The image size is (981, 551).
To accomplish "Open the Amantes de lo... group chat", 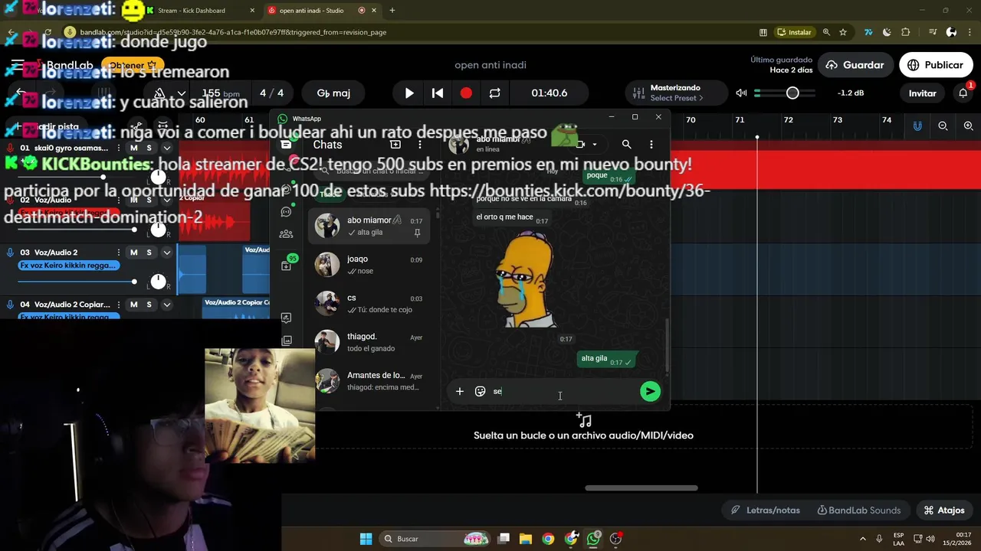I will tap(369, 381).
